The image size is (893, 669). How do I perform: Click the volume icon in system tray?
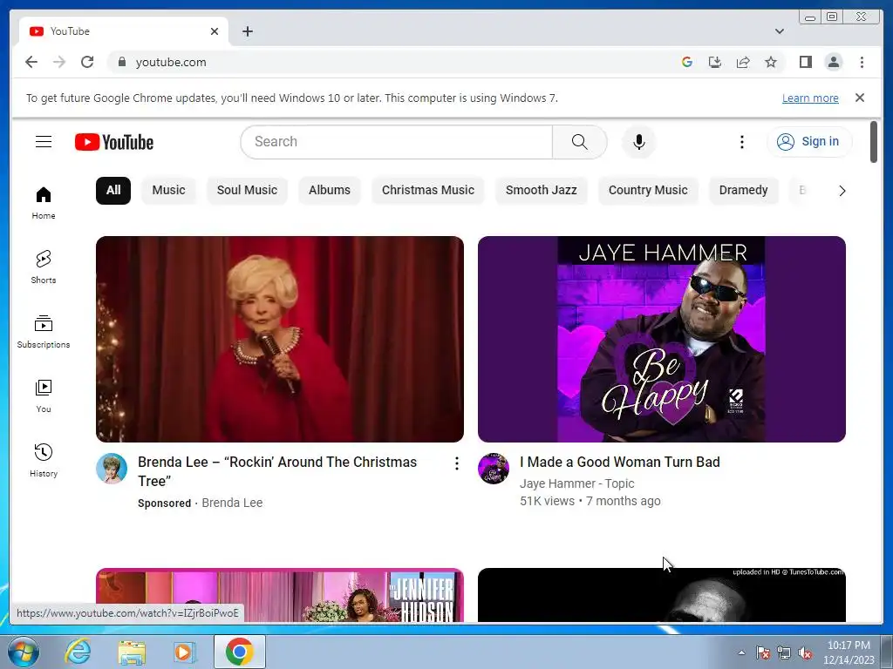tap(805, 652)
